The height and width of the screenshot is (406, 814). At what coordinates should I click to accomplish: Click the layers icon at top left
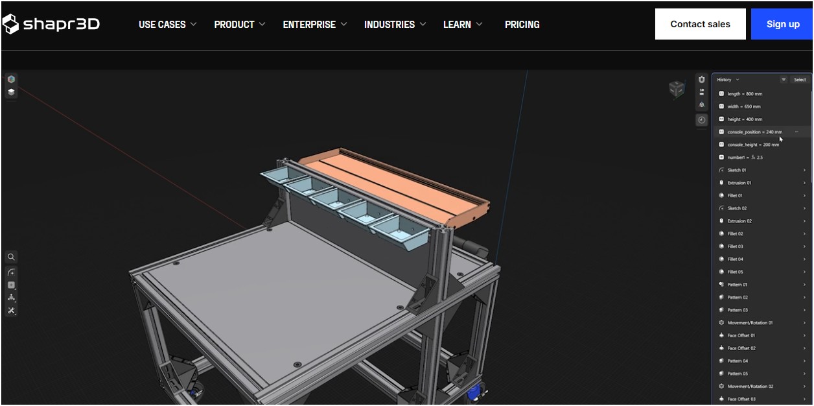click(x=11, y=92)
